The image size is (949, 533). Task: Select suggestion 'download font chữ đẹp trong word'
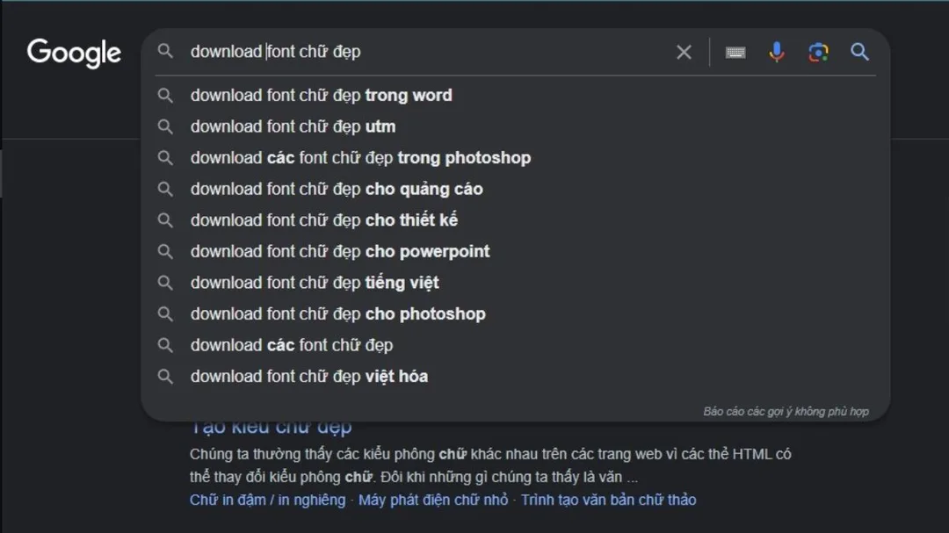[x=321, y=95]
